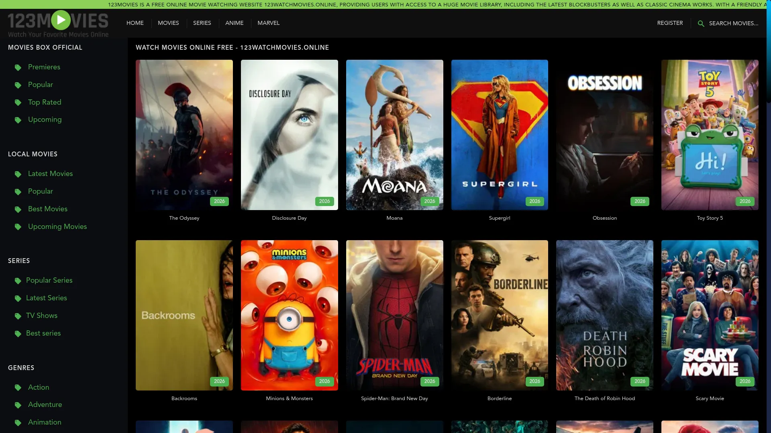Screen dimensions: 771x433
Task: Click the magnifier search icon
Action: [701, 24]
